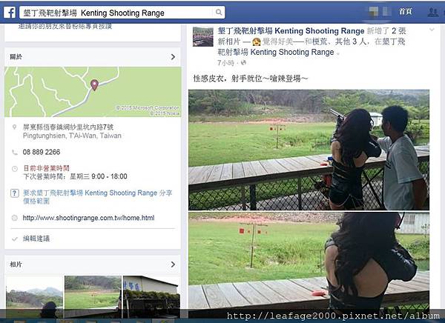Click the friend requests icon in top bar
The image size is (445, 323).
pos(433,12)
